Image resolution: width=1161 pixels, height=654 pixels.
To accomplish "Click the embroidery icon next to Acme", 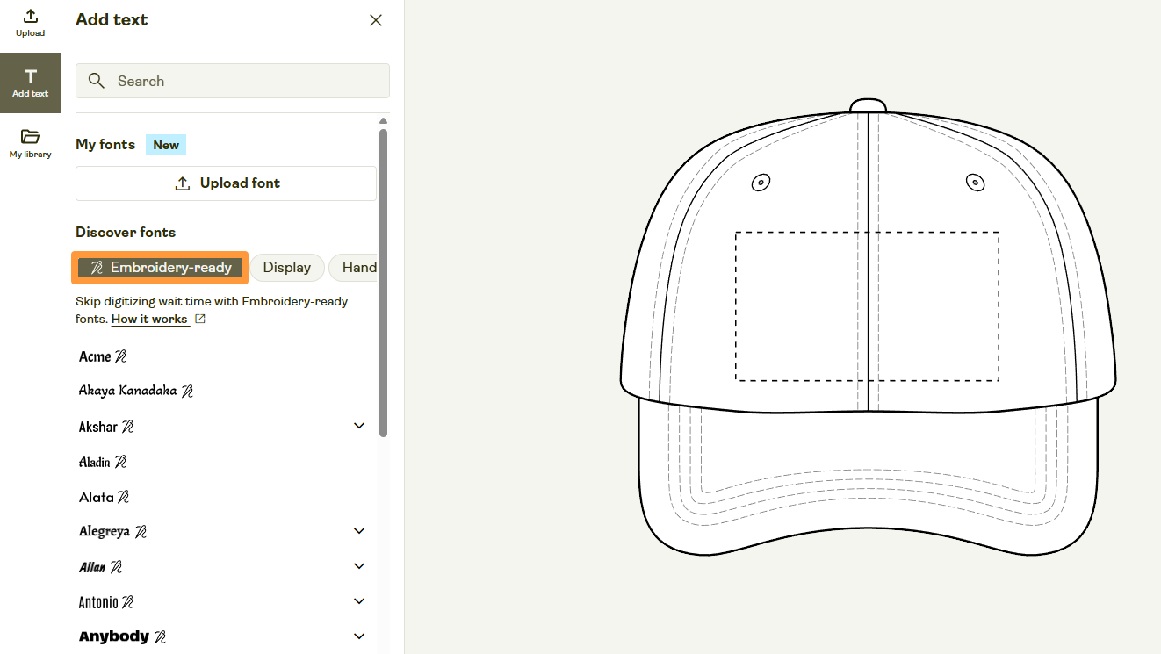I will click(119, 355).
